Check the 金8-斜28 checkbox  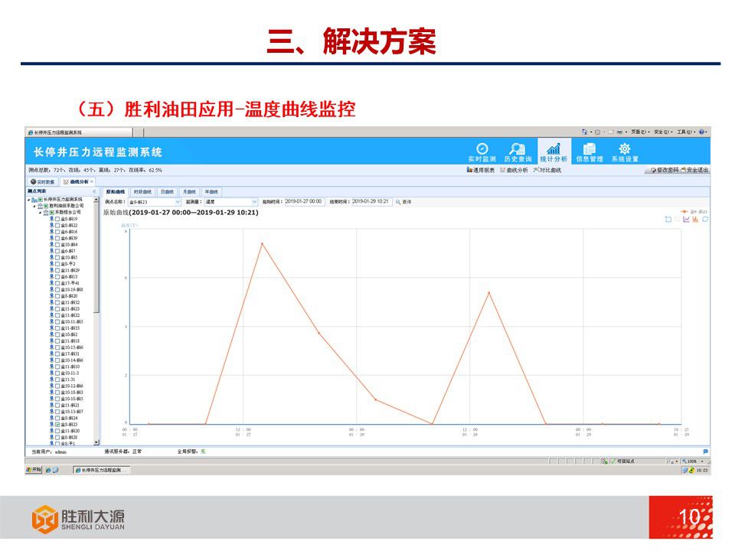[57, 438]
